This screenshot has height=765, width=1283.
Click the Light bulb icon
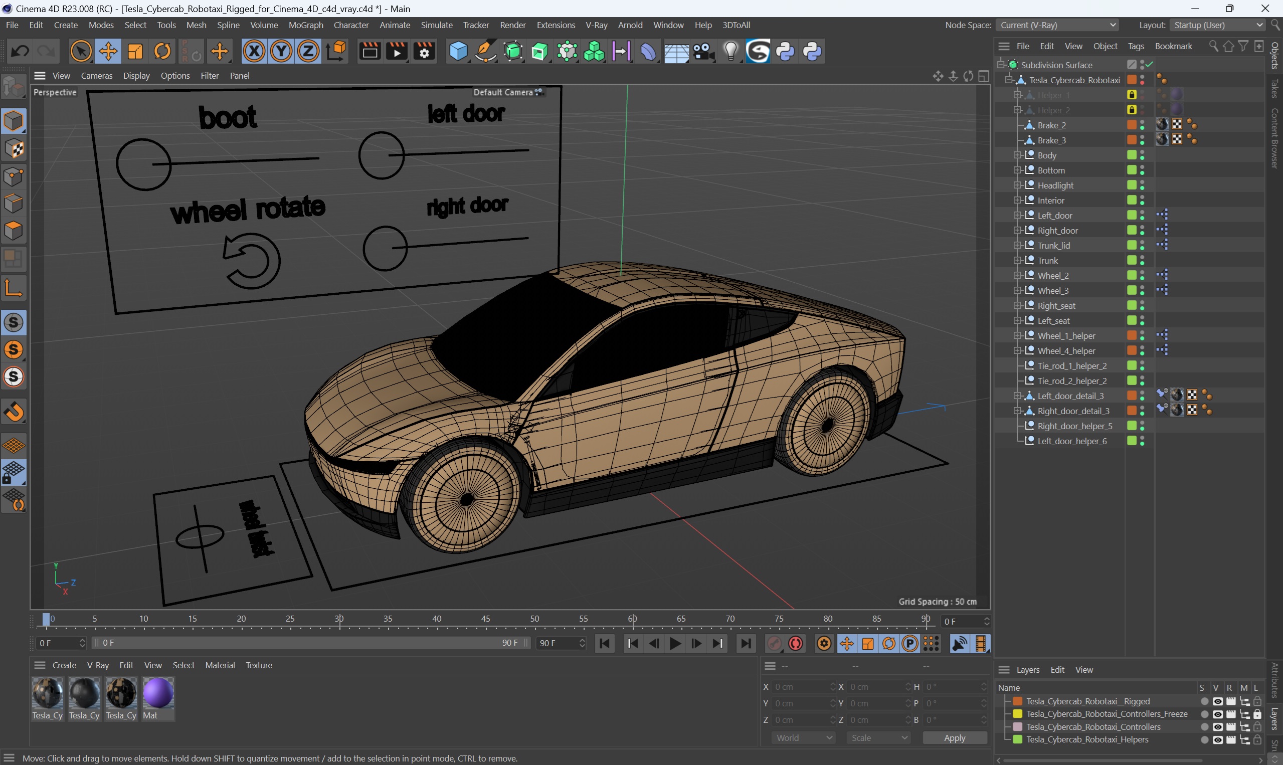(x=731, y=51)
